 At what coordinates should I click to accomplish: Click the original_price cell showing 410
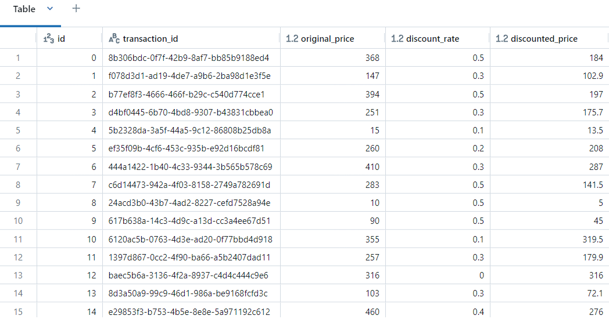tap(332, 167)
